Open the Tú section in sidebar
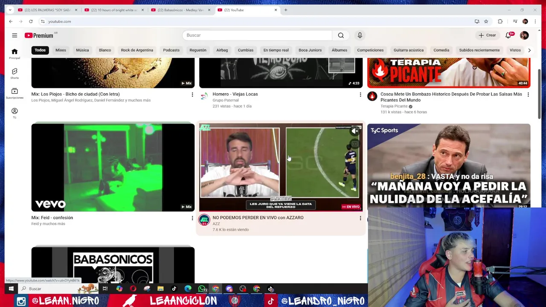546x307 pixels. [x=15, y=113]
